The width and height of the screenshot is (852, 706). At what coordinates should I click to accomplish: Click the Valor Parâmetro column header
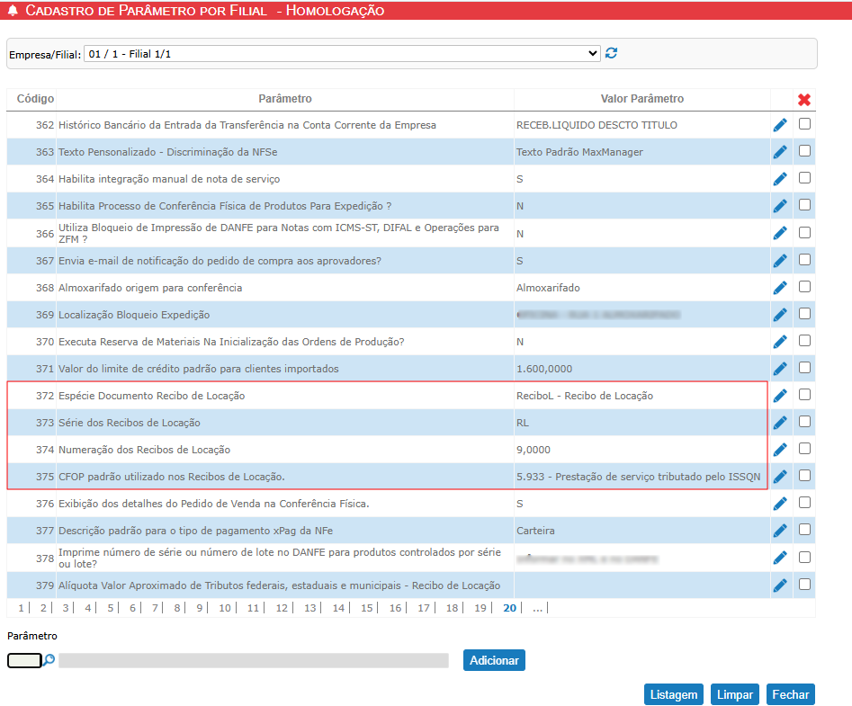tap(642, 99)
